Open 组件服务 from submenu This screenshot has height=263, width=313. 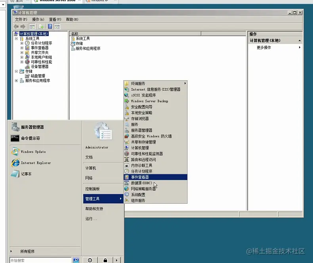coord(155,201)
